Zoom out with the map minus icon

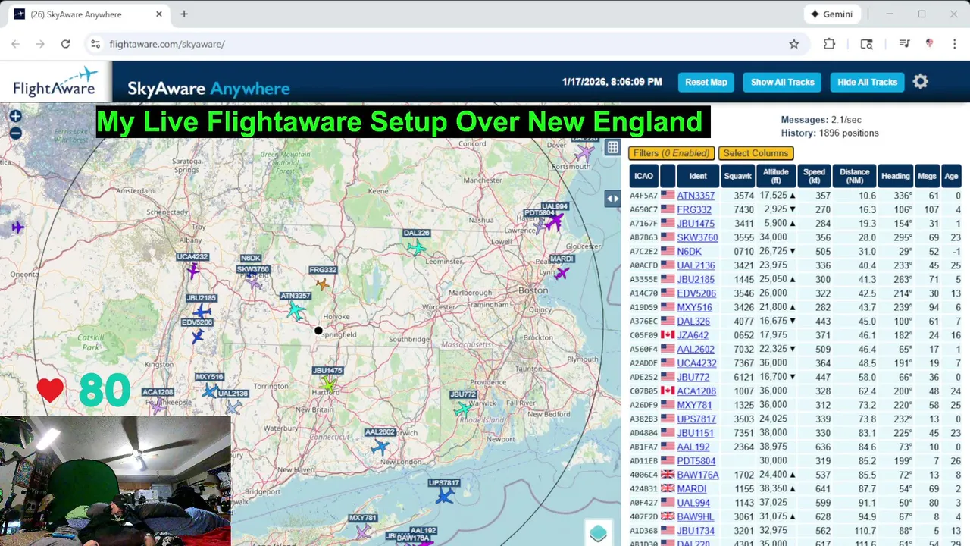coord(15,133)
